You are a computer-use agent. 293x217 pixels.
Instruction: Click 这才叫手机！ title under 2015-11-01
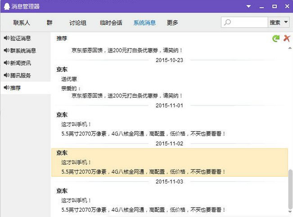click(76, 124)
